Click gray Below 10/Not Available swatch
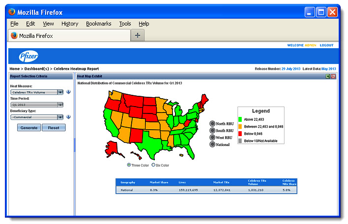This screenshot has width=348, height=224. [x=240, y=140]
